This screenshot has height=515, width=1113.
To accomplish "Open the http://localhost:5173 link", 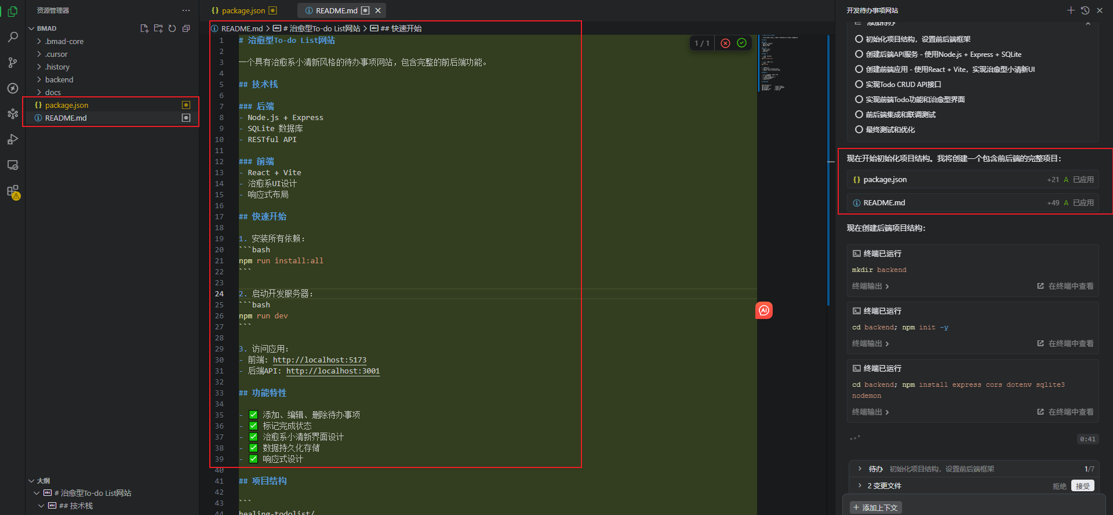I will [319, 360].
